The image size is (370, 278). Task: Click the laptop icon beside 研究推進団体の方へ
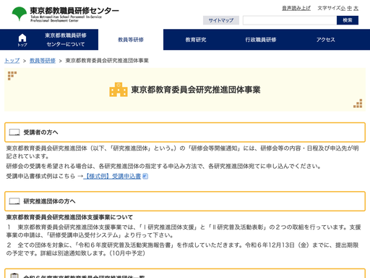pyautogui.click(x=14, y=201)
